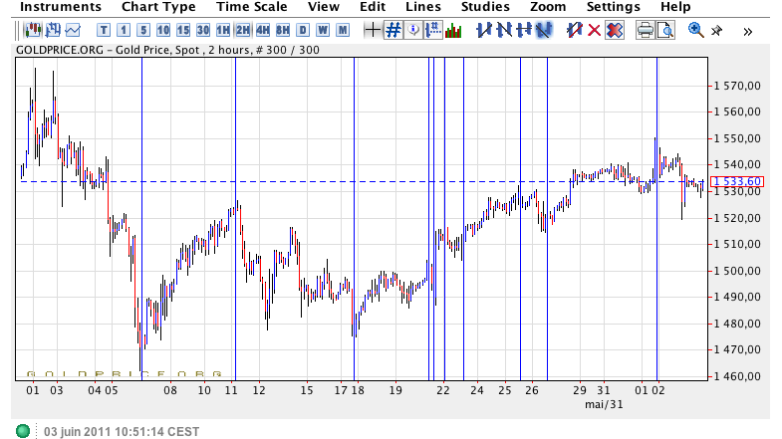Screen dimensions: 782x439
Task: Toggle the crosshair cursor button
Action: (x=373, y=30)
